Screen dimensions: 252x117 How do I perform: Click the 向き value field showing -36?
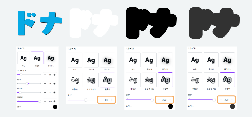pos(50,84)
